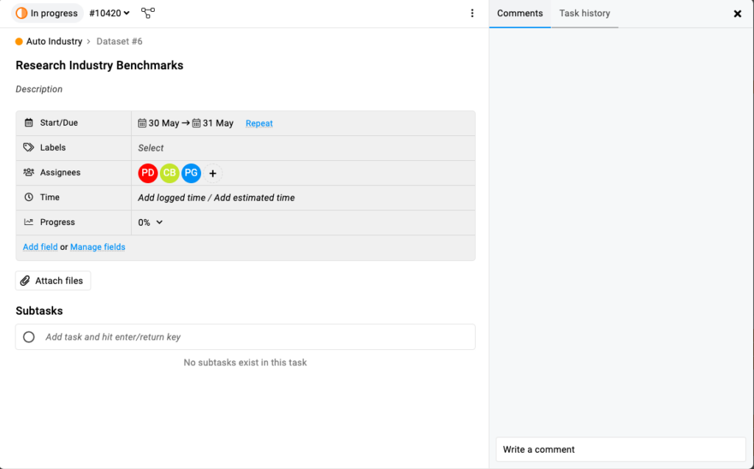This screenshot has height=469, width=754.
Task: Toggle the new subtask completion circle
Action: [x=29, y=337]
